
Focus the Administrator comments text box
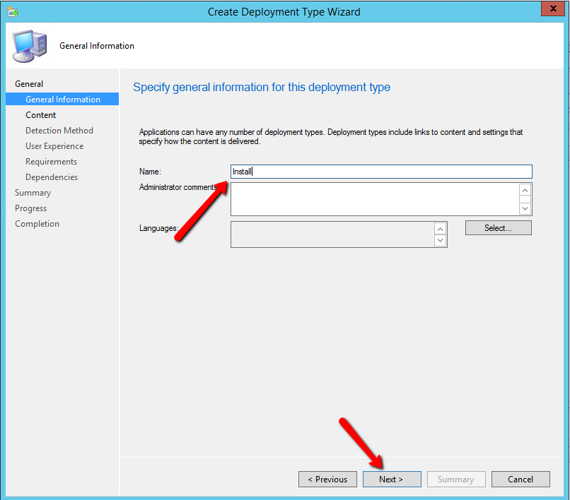(x=375, y=199)
